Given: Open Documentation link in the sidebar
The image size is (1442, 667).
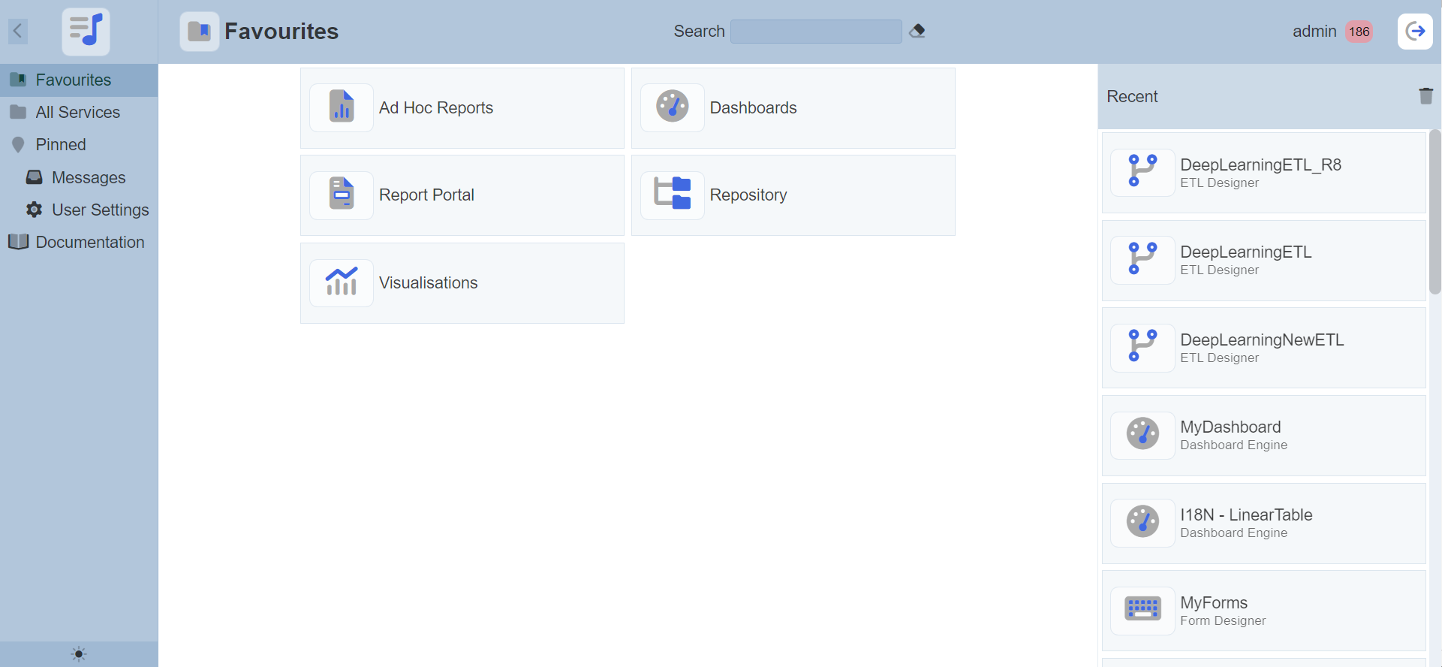Looking at the screenshot, I should 89,243.
